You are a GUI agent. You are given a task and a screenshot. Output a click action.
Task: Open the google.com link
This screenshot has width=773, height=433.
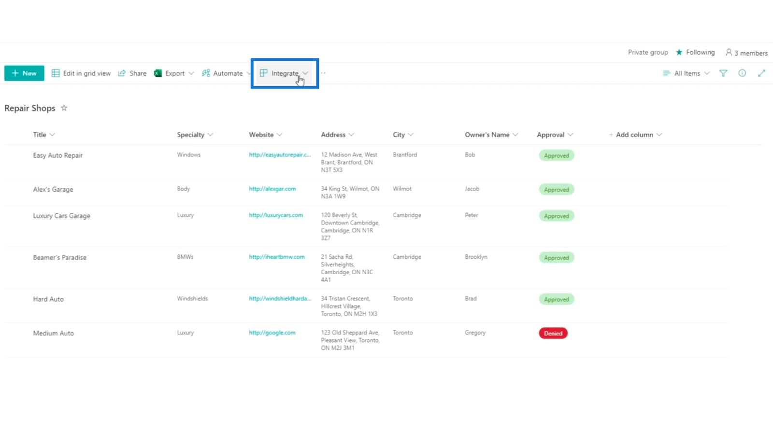click(272, 333)
